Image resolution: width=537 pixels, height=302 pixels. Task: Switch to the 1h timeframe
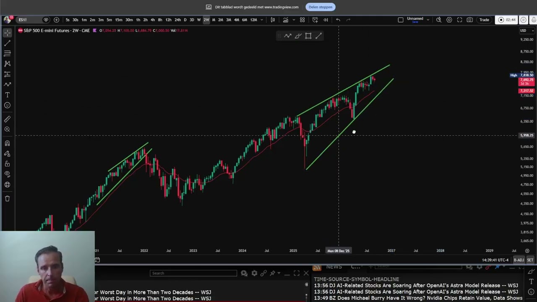point(138,20)
